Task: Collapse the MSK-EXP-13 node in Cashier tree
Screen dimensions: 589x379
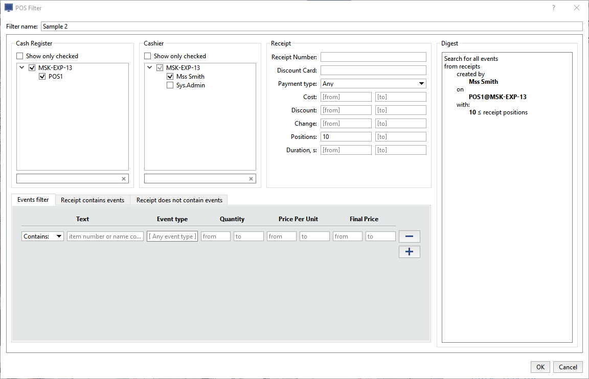Action: pos(150,67)
